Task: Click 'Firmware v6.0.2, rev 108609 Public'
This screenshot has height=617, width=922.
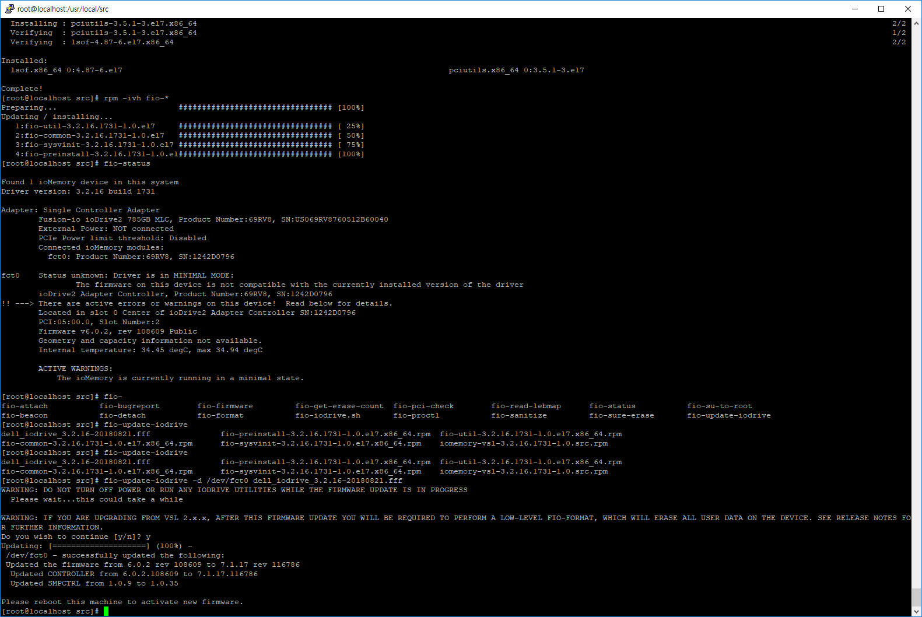Action: tap(118, 331)
